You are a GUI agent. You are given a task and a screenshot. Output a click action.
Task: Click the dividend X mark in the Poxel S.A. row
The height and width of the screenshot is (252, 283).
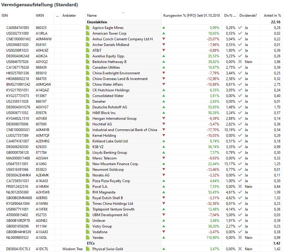tap(240, 187)
